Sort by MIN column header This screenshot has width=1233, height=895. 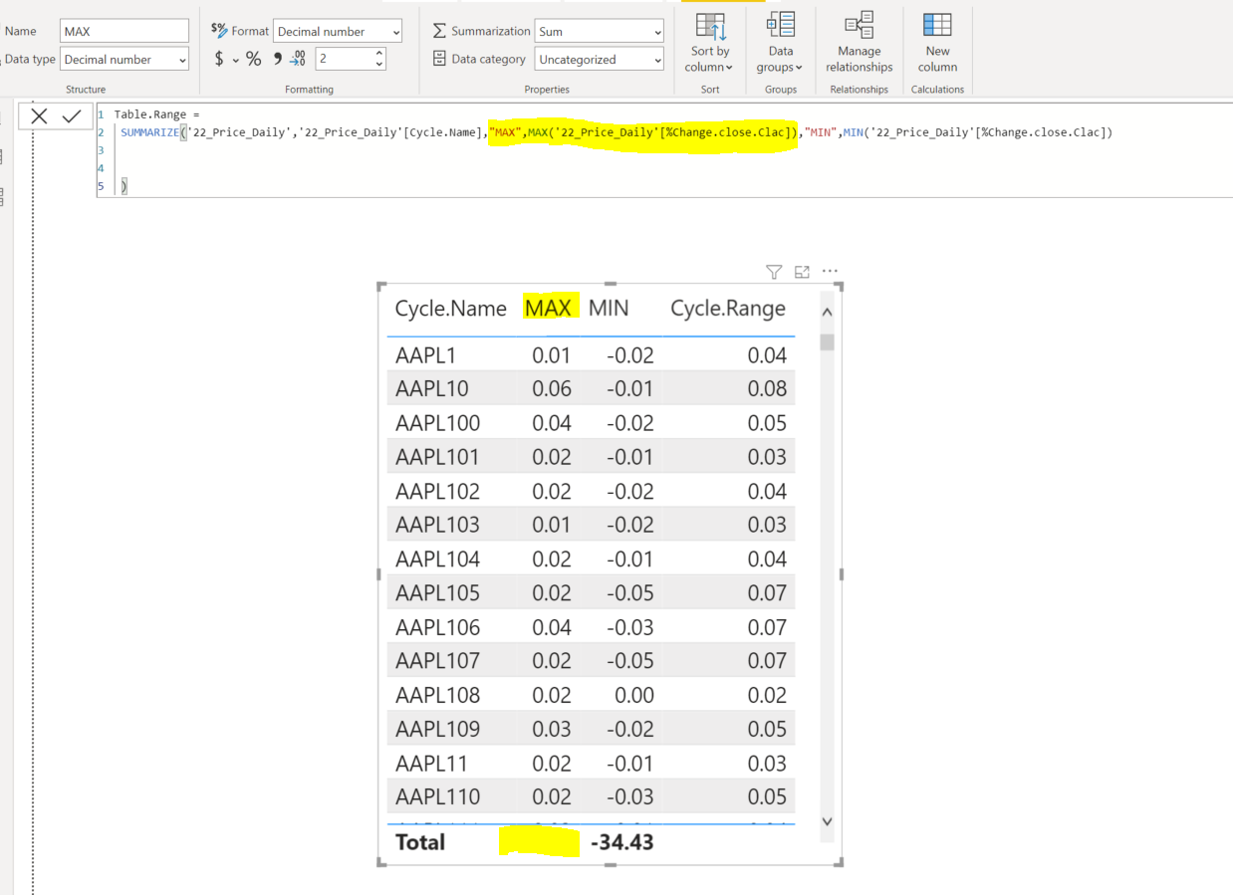609,309
